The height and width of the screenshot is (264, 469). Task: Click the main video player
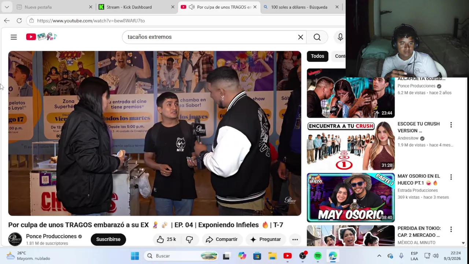point(155,133)
